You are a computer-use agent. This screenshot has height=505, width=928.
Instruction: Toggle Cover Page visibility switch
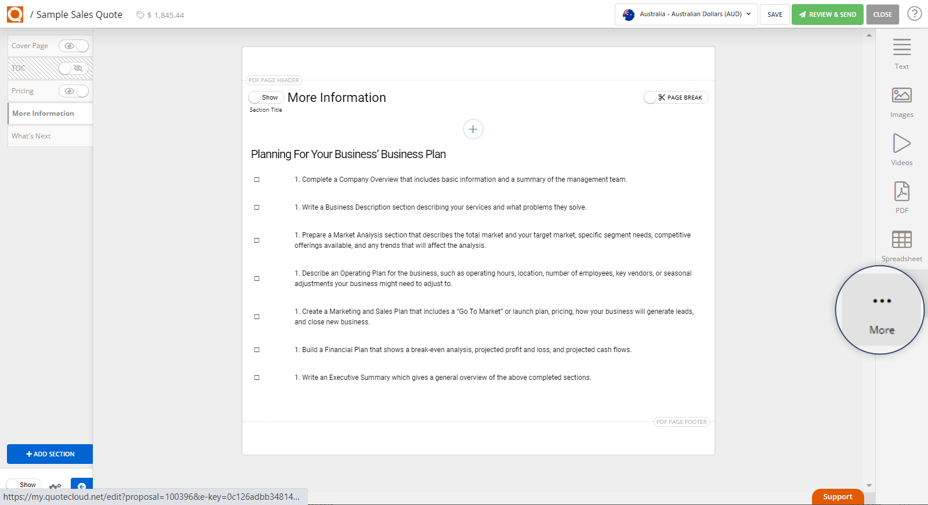74,46
